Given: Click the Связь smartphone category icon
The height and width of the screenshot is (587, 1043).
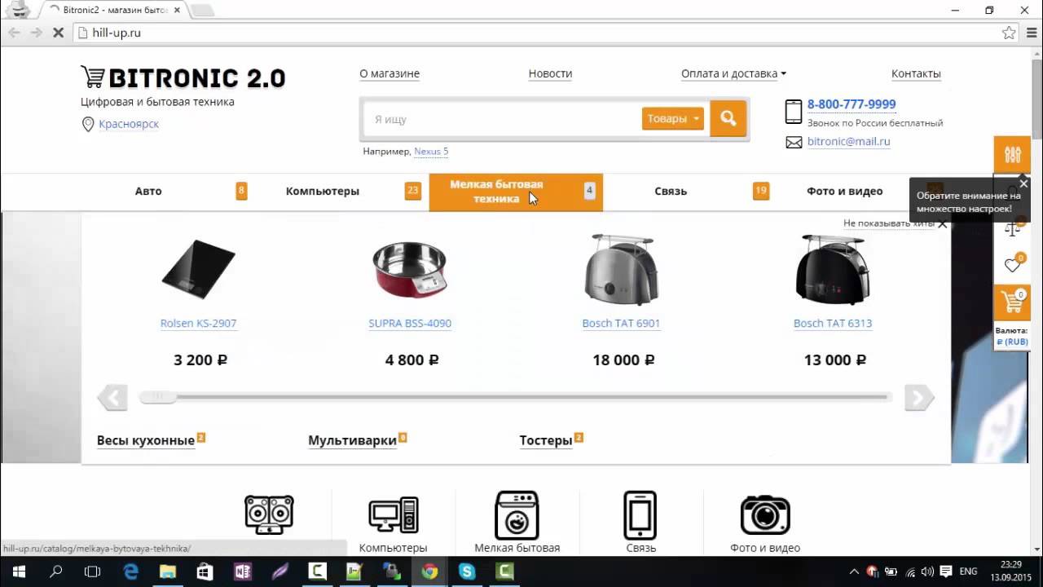Looking at the screenshot, I should (640, 514).
